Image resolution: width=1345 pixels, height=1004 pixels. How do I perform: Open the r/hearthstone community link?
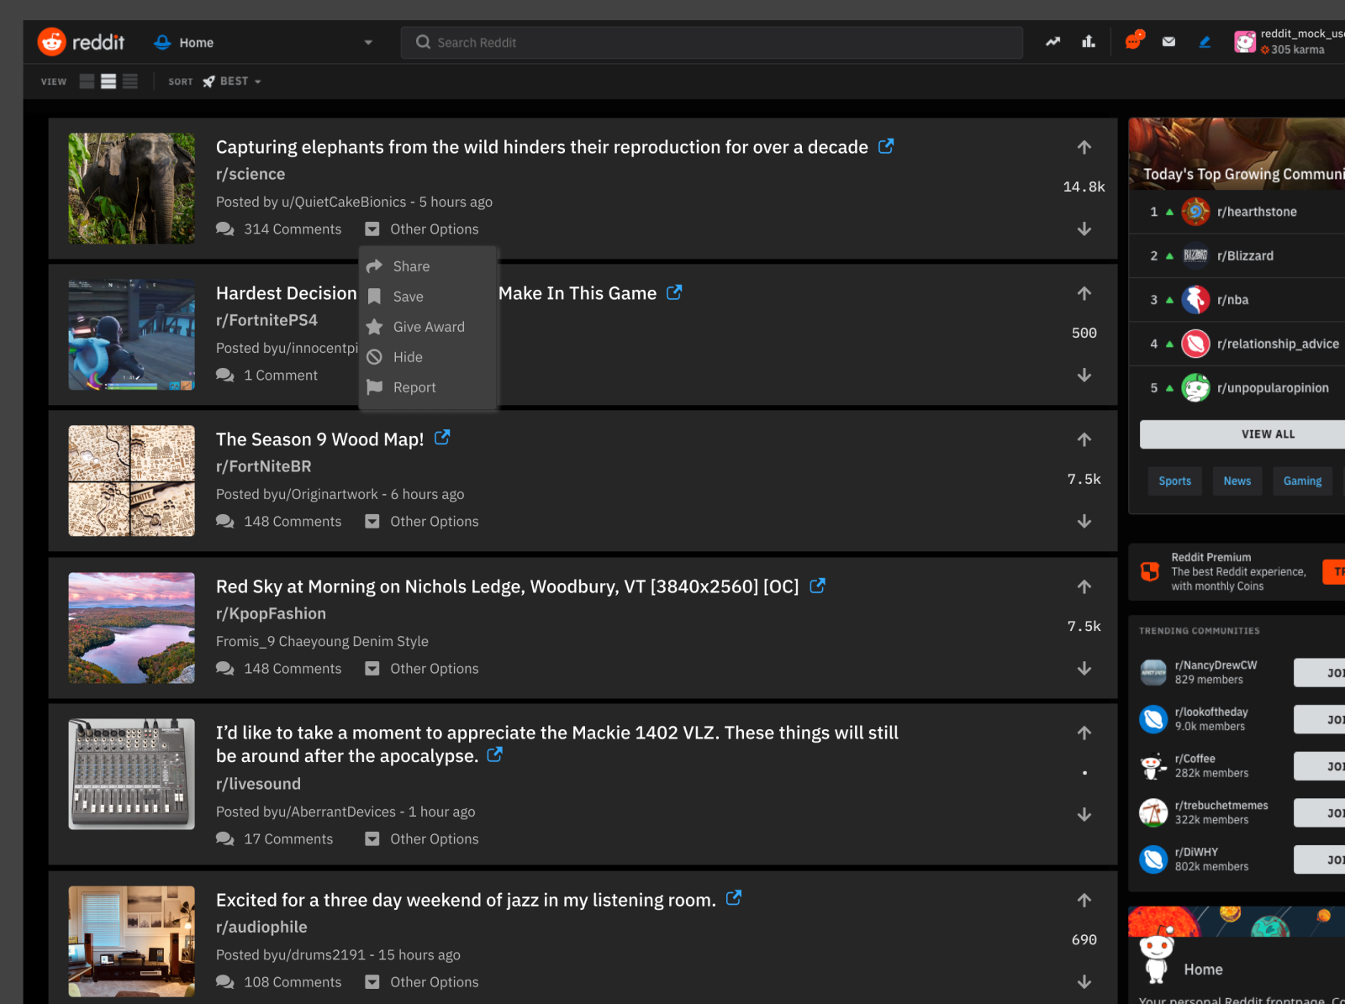coord(1257,212)
